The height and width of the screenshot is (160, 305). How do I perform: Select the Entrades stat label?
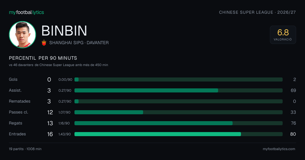tap(17, 134)
